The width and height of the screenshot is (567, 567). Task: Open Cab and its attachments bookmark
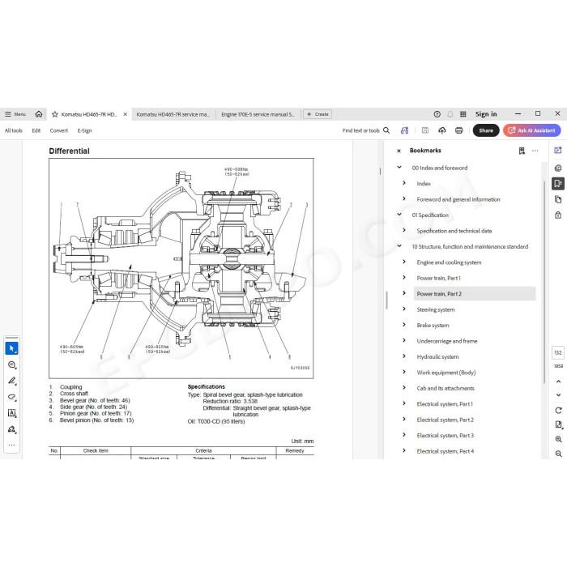tap(446, 388)
